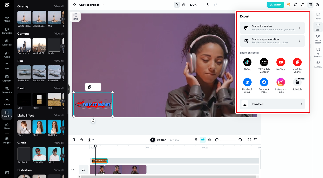Click the orange shield icon
The image size is (323, 178).
coord(289,5)
